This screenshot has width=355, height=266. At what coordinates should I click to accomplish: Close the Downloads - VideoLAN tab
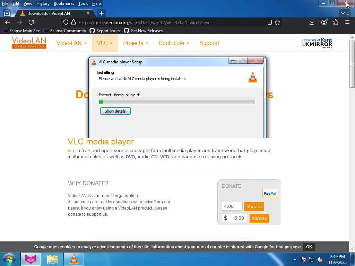(x=88, y=14)
